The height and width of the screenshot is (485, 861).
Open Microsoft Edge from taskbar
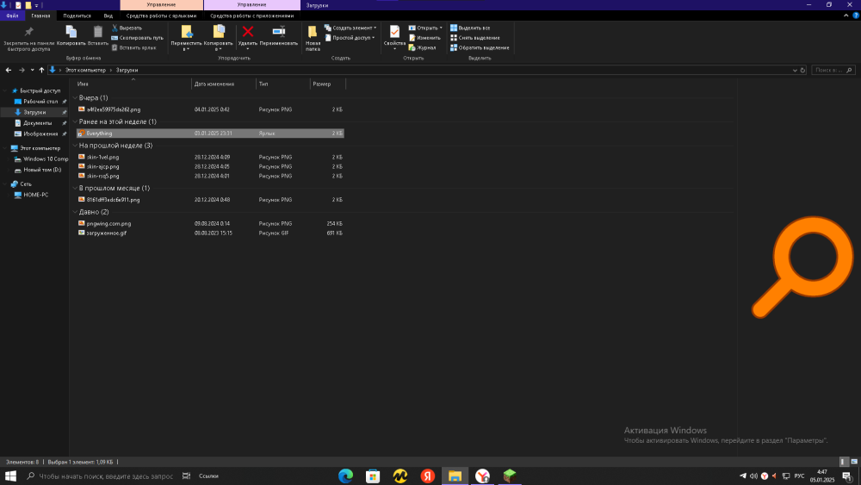point(345,476)
